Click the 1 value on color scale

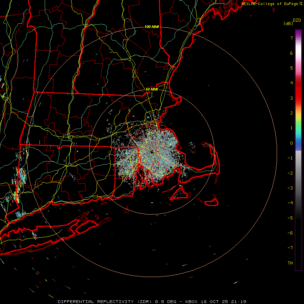point(292,128)
